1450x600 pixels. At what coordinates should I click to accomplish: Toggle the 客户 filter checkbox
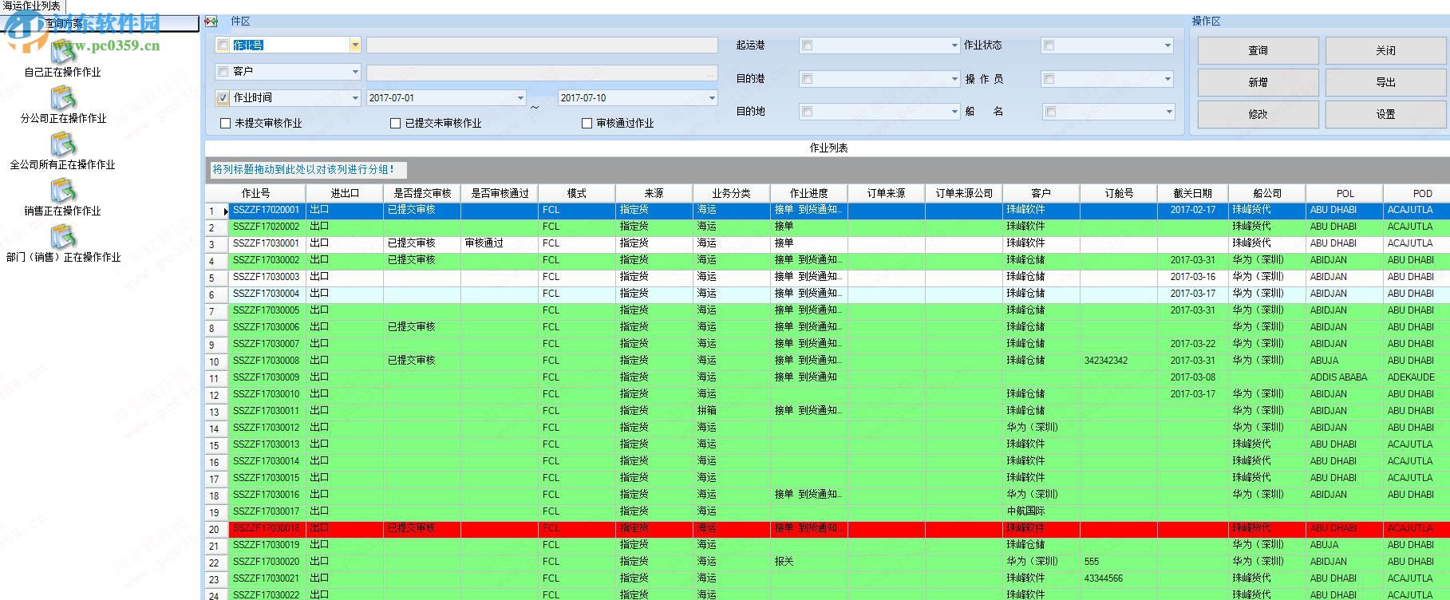(x=223, y=72)
